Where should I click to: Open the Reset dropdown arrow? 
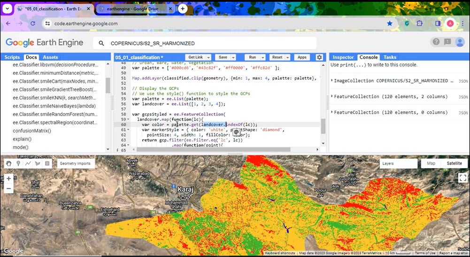[287, 57]
